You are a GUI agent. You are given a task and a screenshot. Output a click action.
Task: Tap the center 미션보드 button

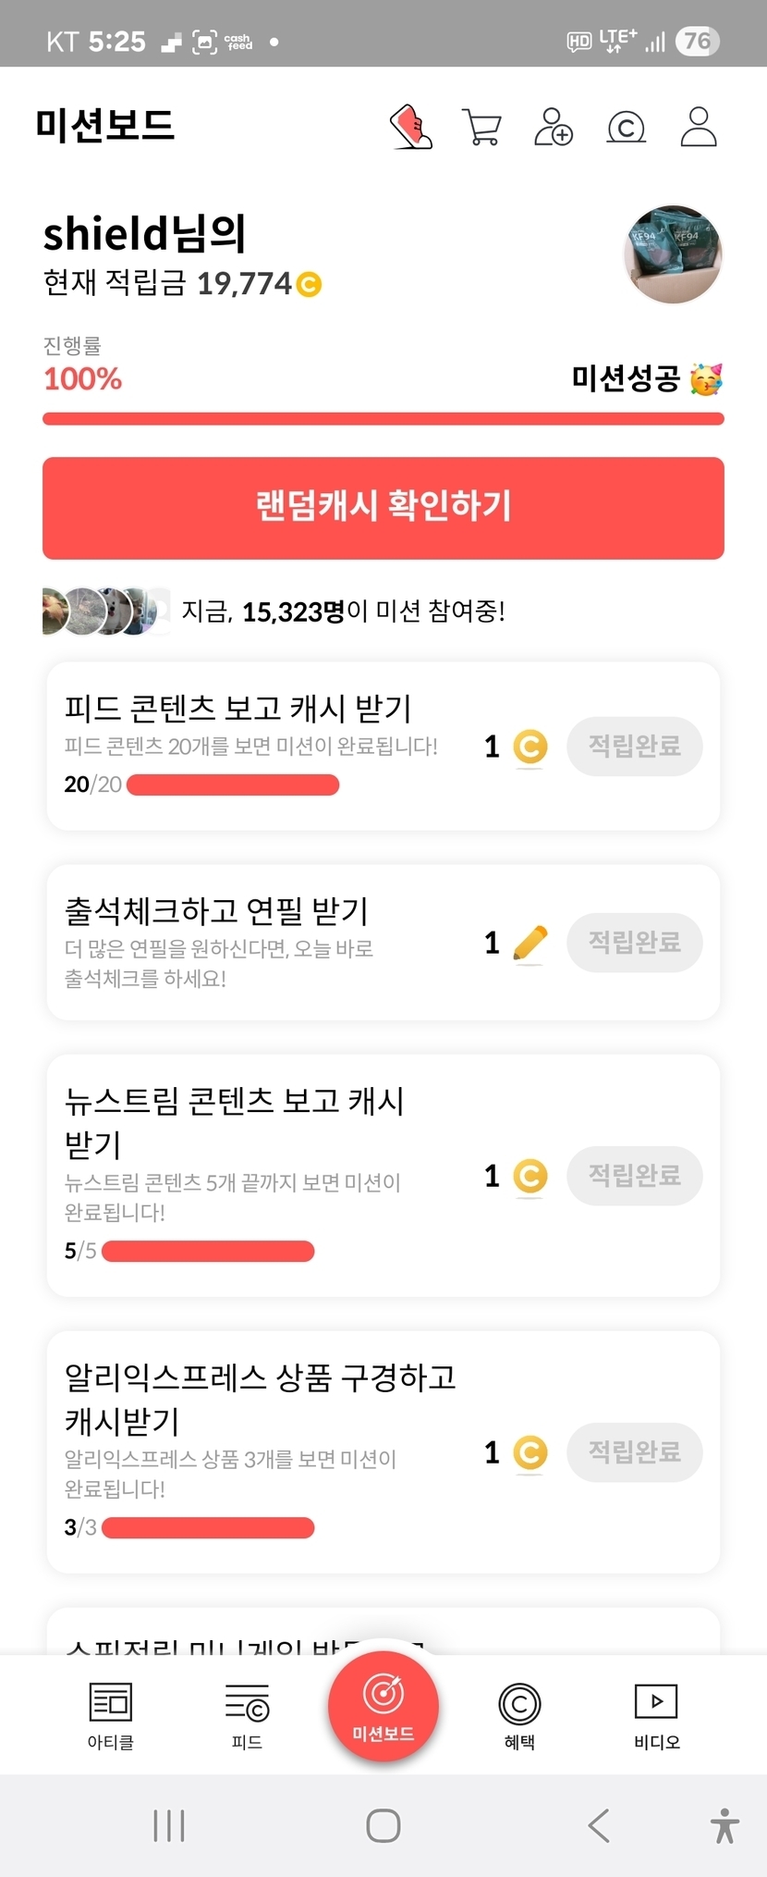click(x=383, y=1707)
